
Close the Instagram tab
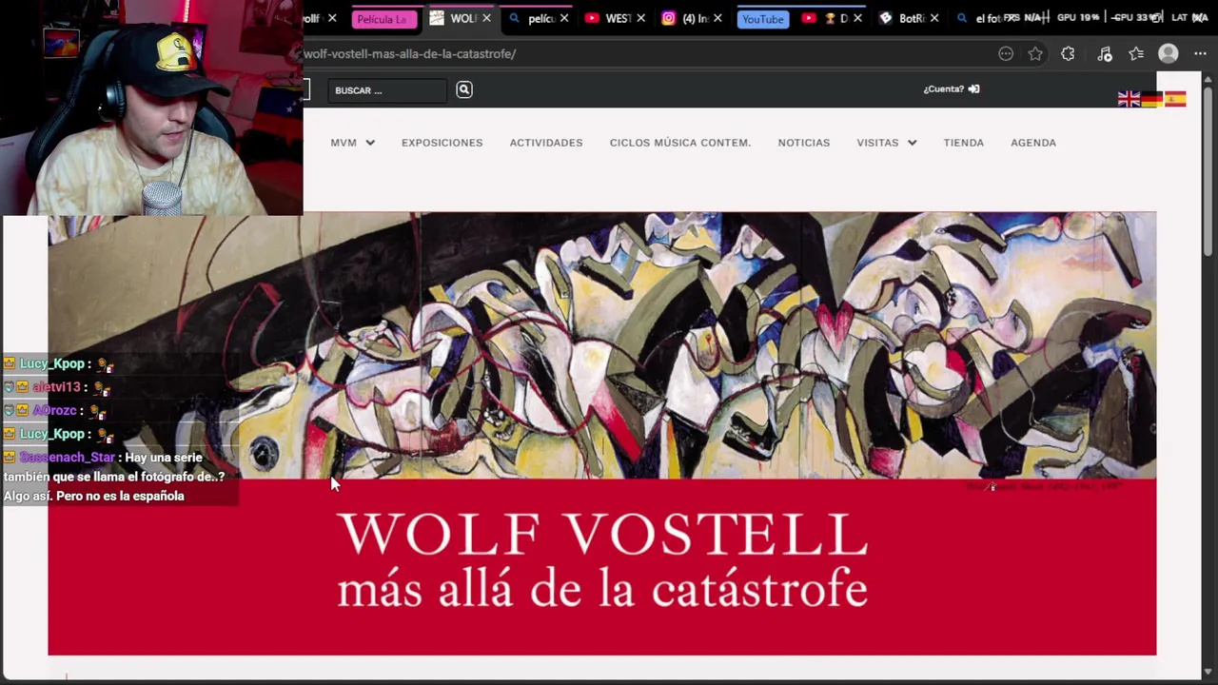coord(717,18)
